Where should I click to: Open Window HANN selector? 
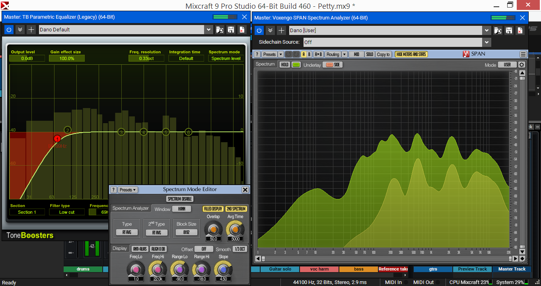point(182,209)
